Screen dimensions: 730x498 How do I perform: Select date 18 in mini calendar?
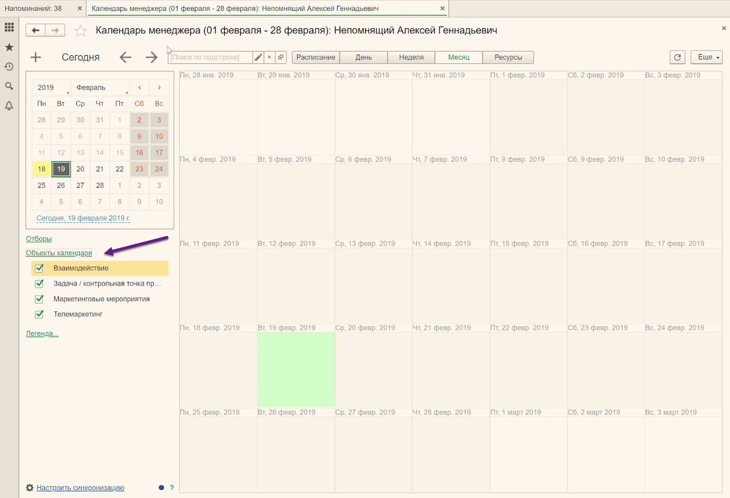41,169
